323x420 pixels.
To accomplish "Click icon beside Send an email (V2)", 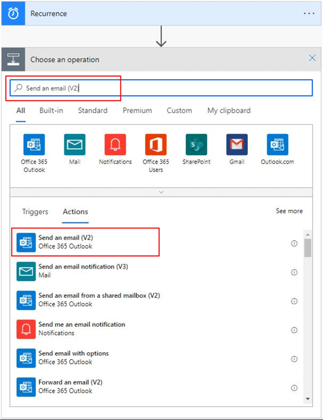I will [x=26, y=242].
